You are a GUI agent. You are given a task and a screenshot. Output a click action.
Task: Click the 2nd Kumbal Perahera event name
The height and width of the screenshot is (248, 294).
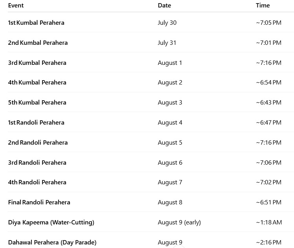tap(38, 43)
